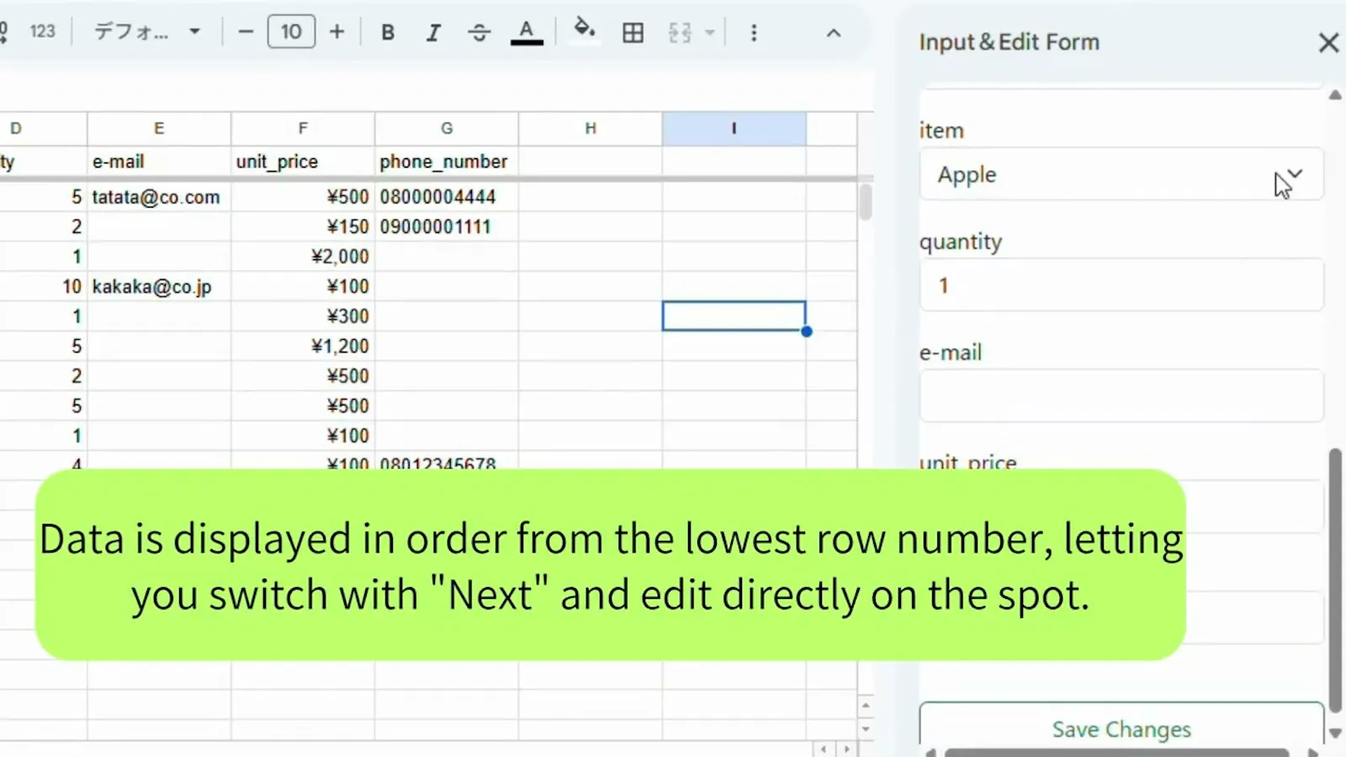Screen dimensions: 1346x757
Task: Open the borders menu
Action: [x=633, y=33]
